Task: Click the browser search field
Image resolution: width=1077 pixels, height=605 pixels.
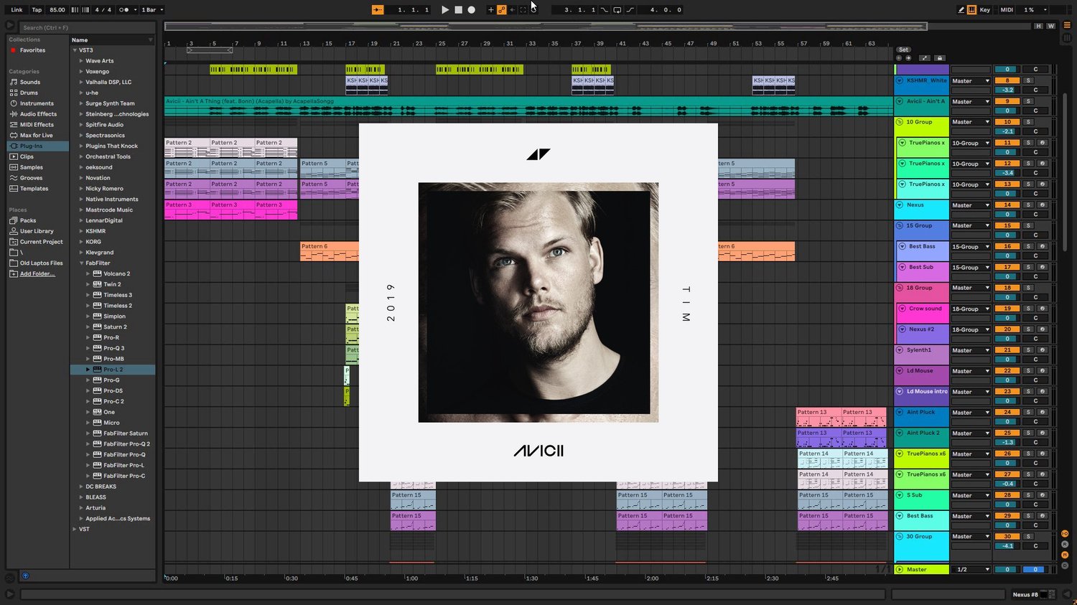Action: tap(86, 27)
